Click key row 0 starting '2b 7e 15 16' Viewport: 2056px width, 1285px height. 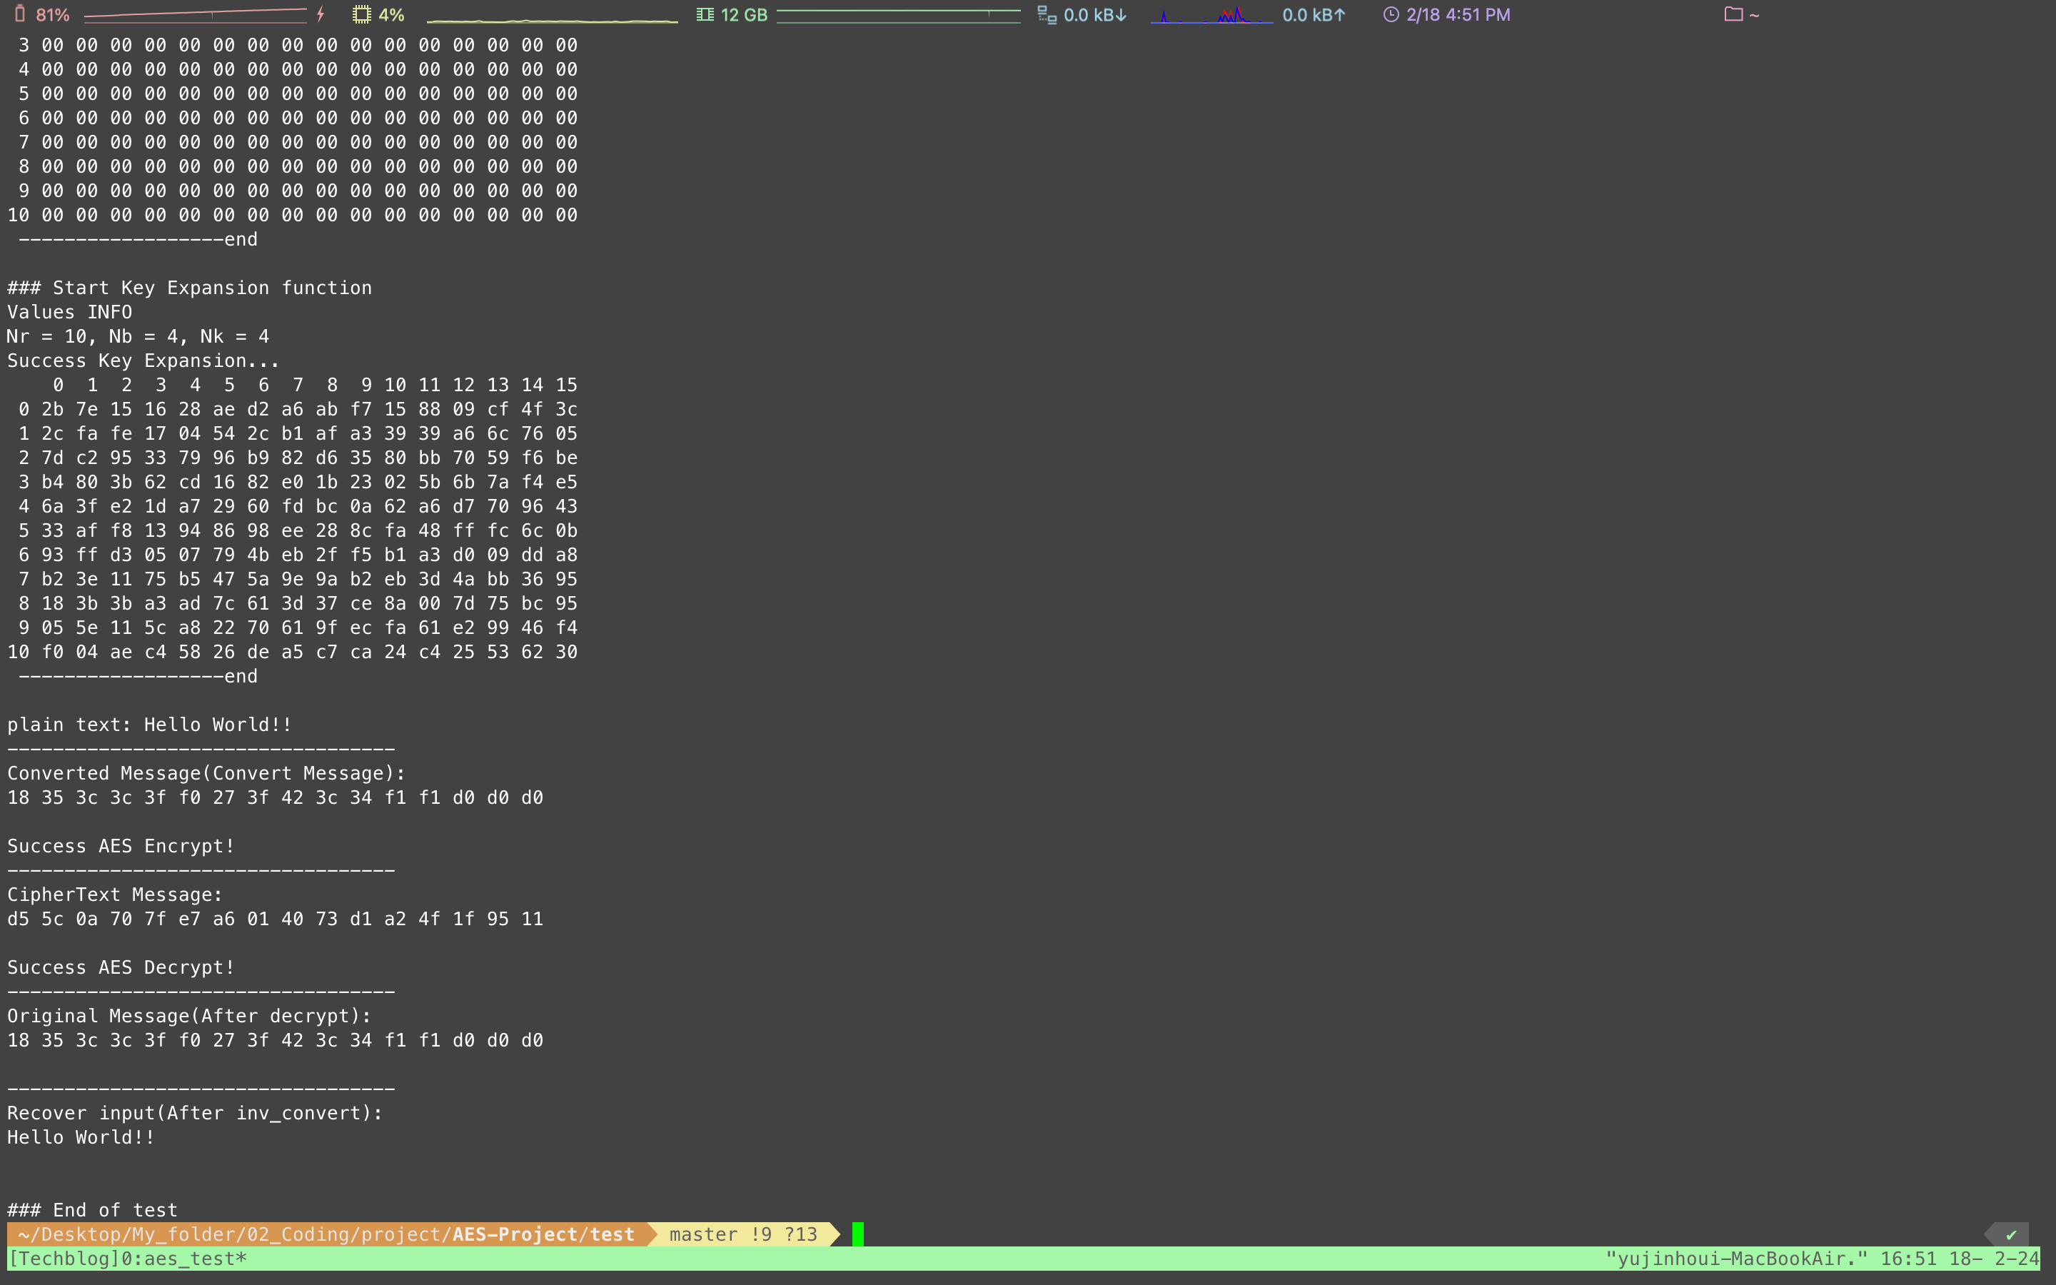pyautogui.click(x=298, y=409)
